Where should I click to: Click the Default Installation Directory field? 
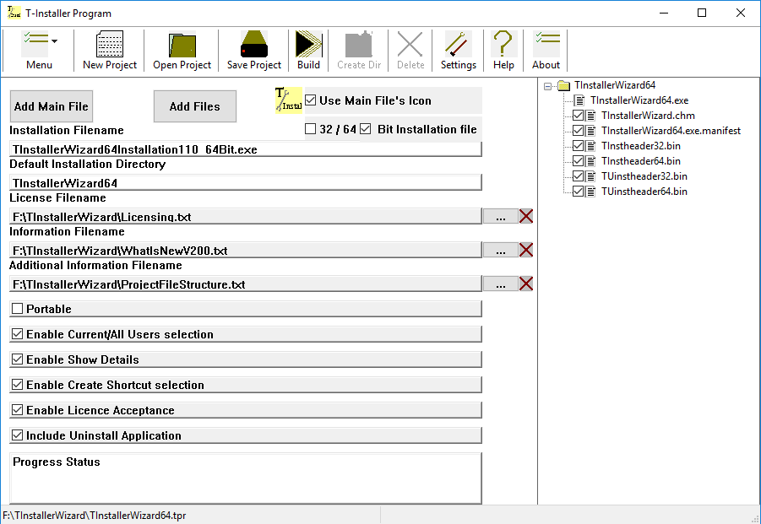(246, 183)
